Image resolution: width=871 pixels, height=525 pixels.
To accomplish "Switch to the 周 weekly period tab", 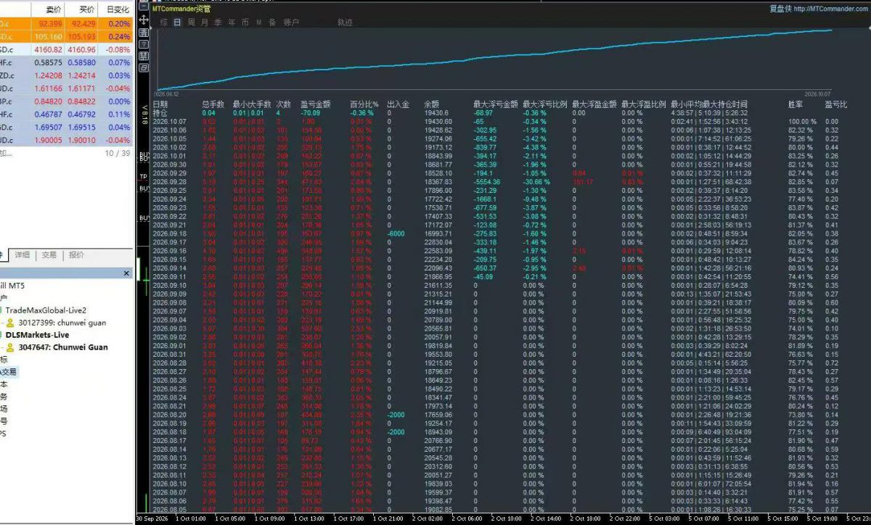I will coord(191,22).
